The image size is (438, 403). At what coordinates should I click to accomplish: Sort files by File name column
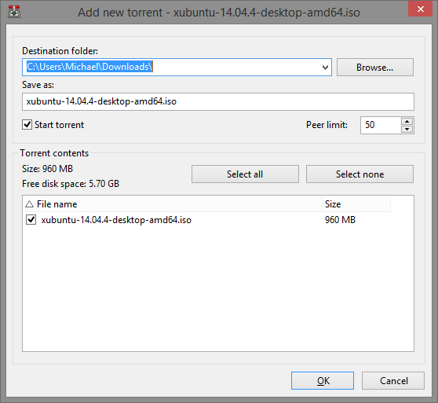[x=173, y=204]
